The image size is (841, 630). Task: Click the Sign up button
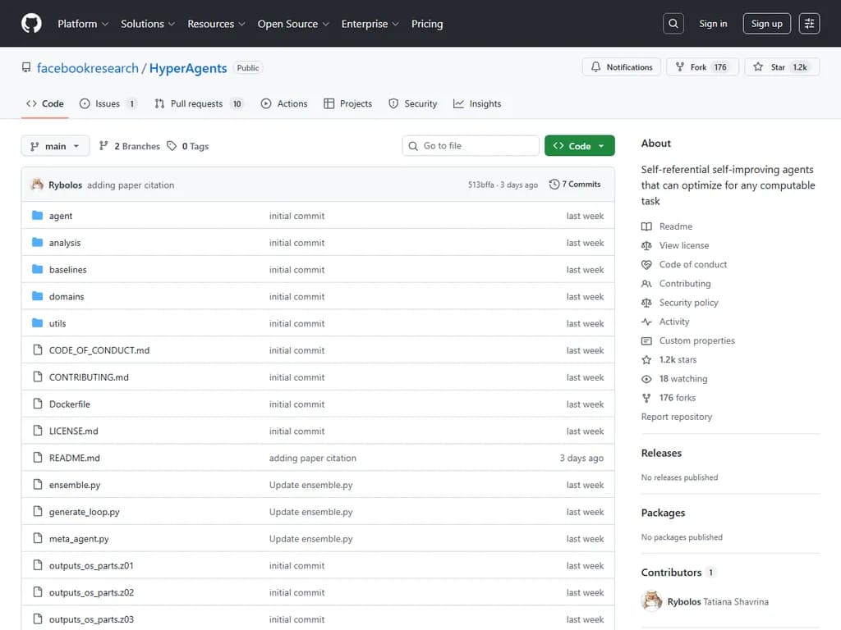766,24
